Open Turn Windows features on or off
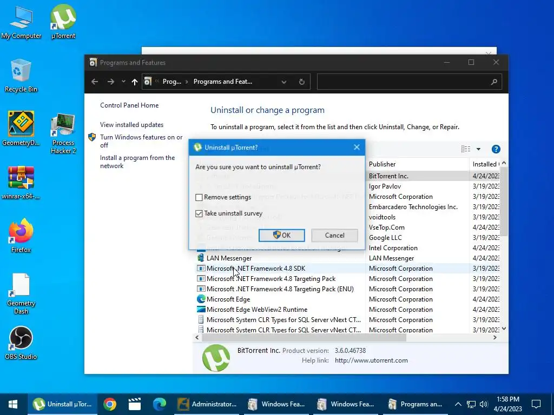 point(141,141)
